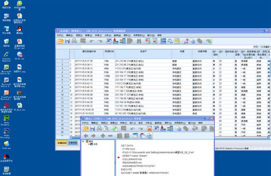Click GET DATA line in log output
271x176 pixels.
point(127,146)
